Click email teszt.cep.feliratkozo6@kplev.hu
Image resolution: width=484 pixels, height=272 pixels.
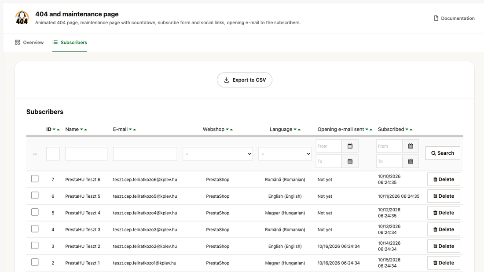point(145,179)
